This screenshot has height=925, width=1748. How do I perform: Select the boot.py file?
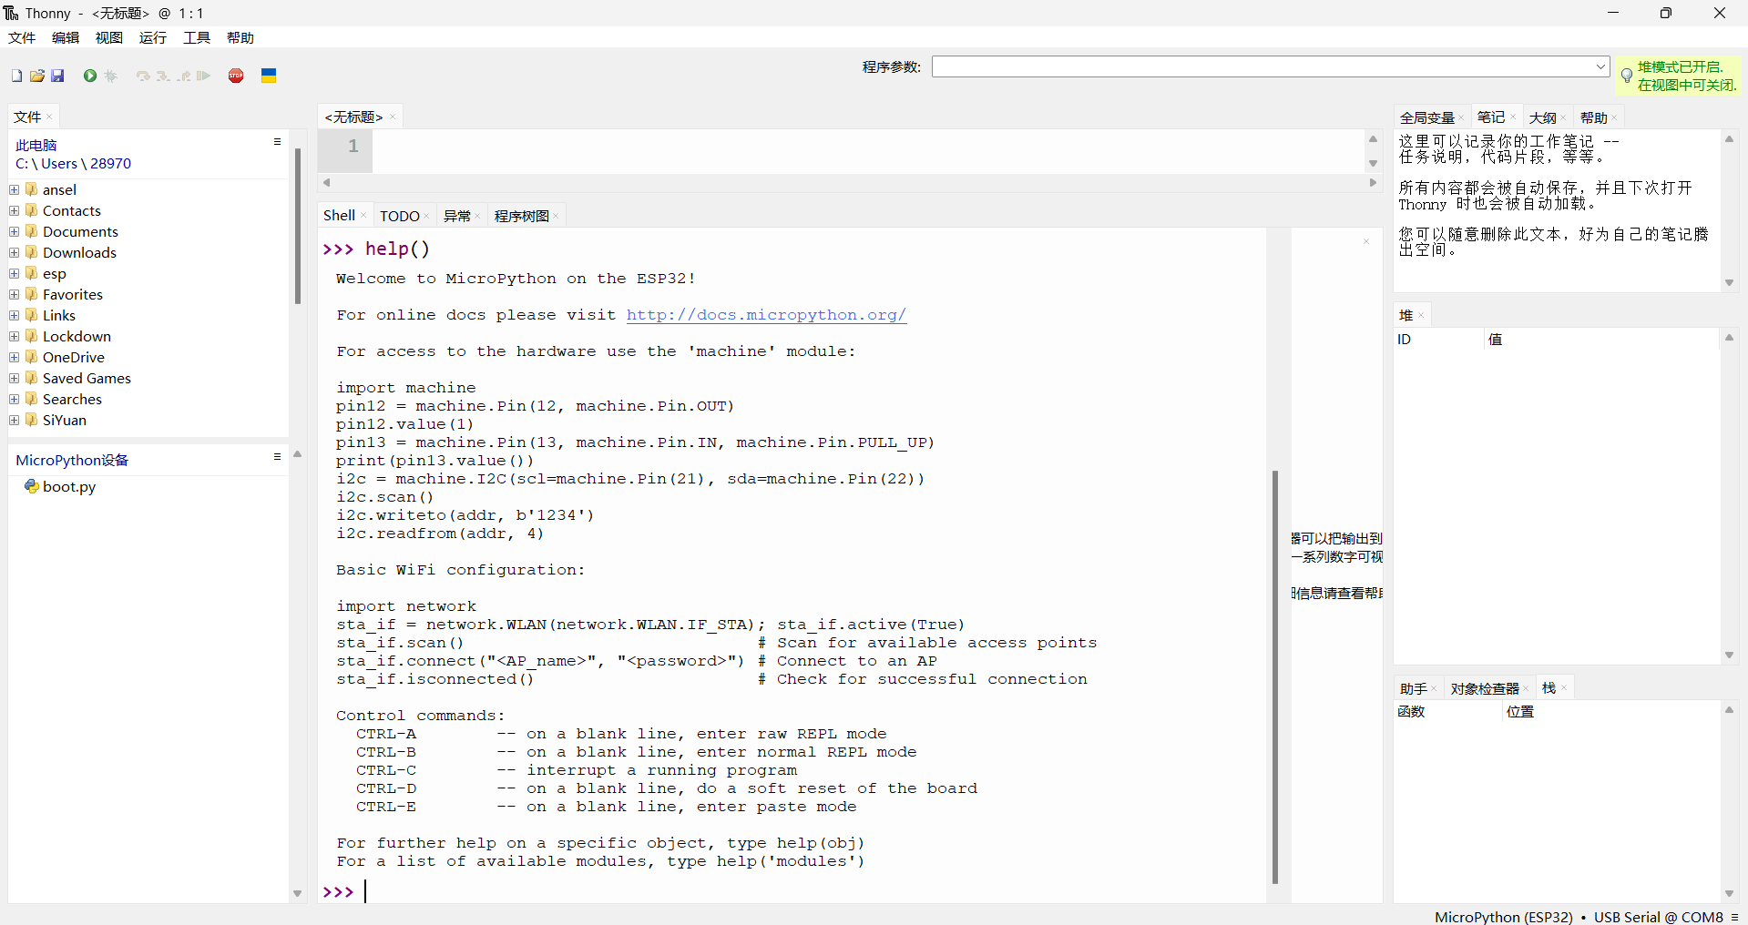(69, 486)
